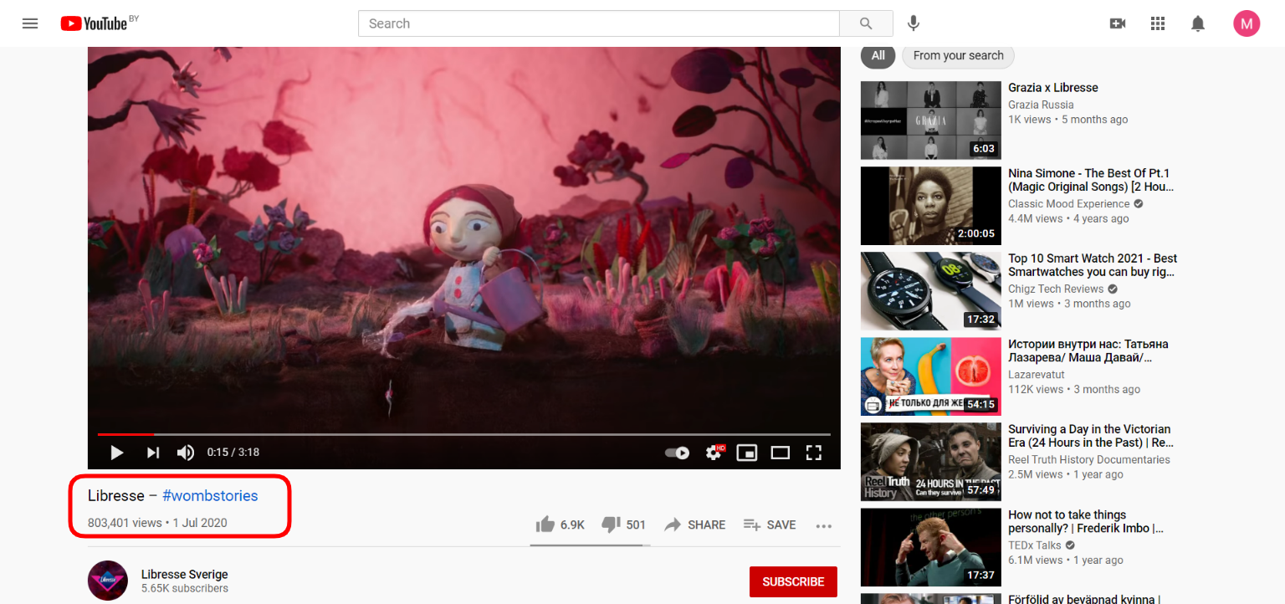Viewport: 1285px width, 604px height.
Task: Click the 0:15 / 3:18 time display
Action: click(233, 453)
